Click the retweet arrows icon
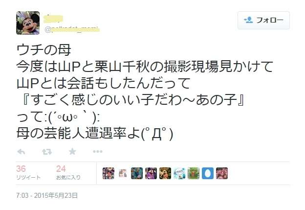Screen dimensions: 305x210 pos(47,152)
